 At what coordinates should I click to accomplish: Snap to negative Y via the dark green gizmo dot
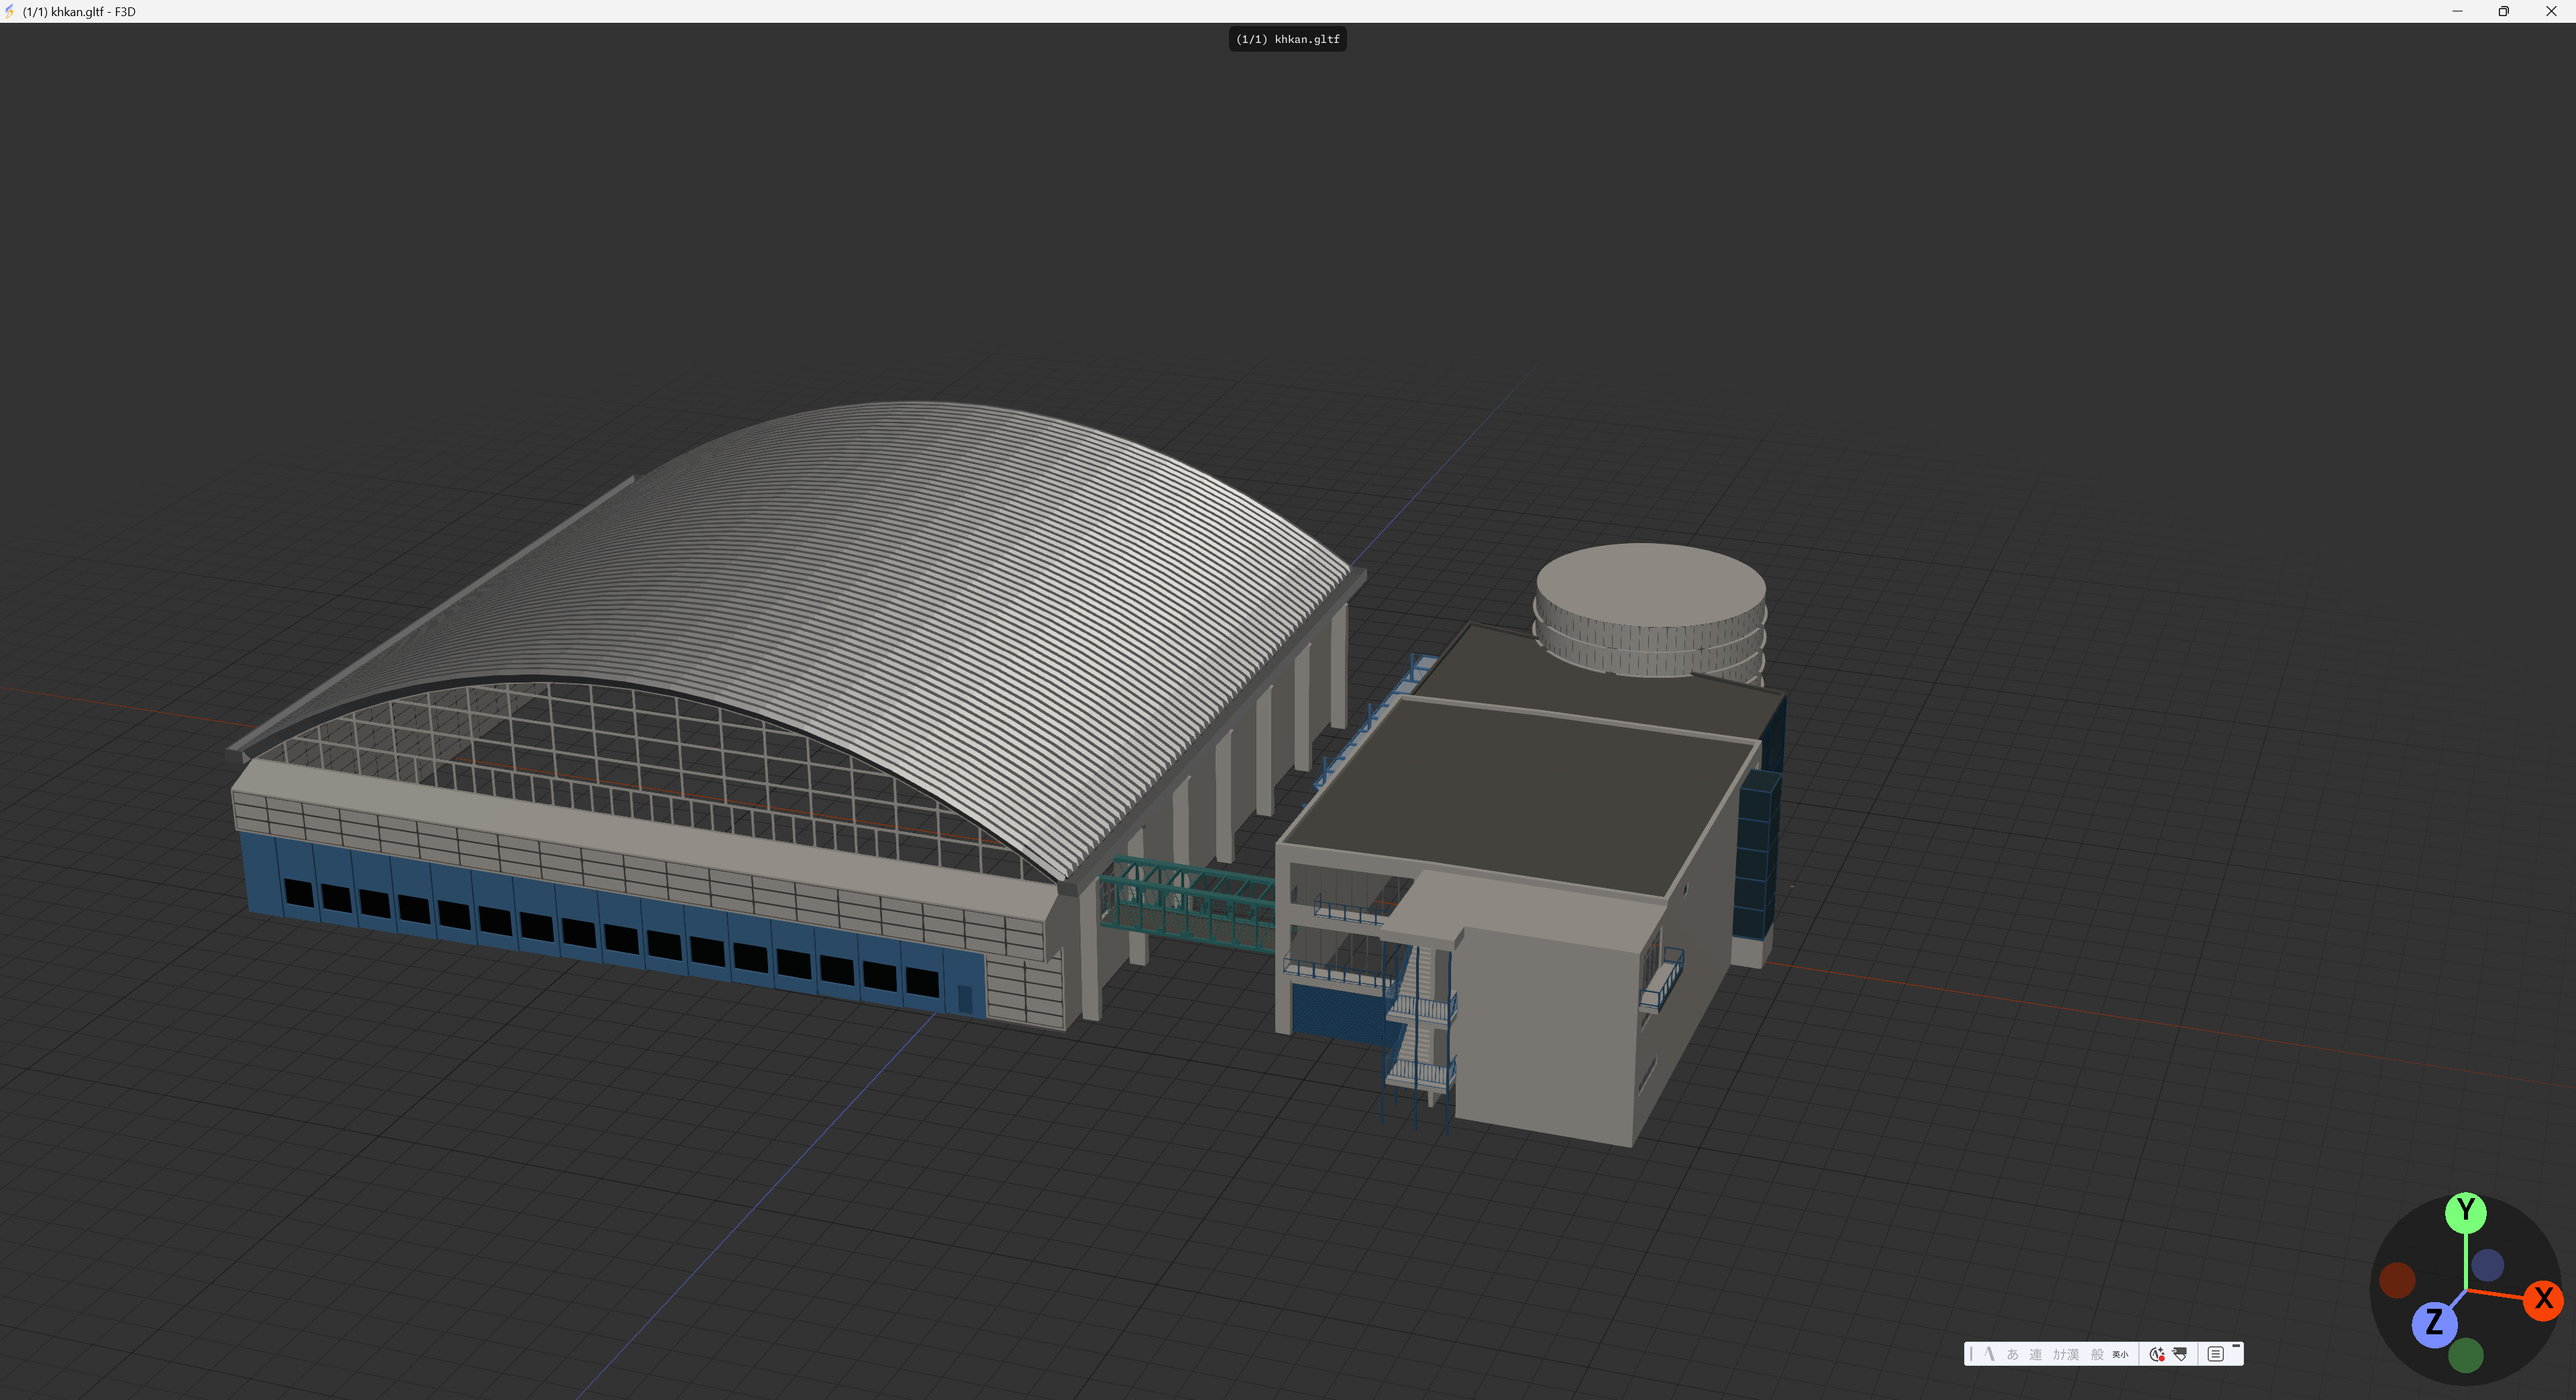click(2465, 1355)
